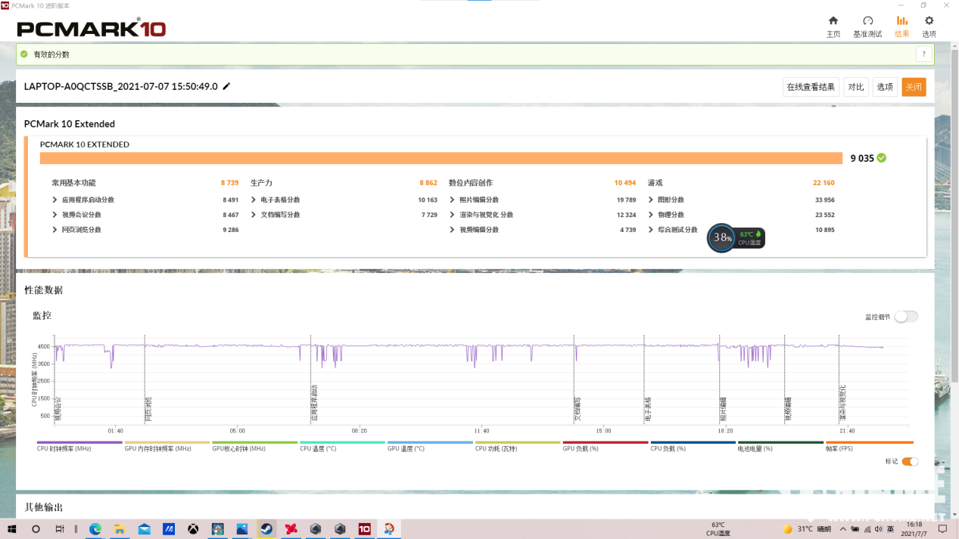Image resolution: width=959 pixels, height=539 pixels.
Task: Toggle CPU 温度 legend line
Action: [343, 446]
